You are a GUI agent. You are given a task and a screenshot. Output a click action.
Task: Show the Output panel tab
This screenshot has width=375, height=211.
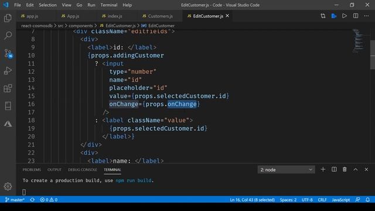click(x=54, y=169)
